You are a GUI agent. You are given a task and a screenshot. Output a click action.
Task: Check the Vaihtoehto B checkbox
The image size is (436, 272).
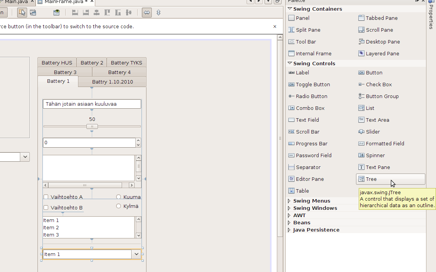pyautogui.click(x=46, y=208)
